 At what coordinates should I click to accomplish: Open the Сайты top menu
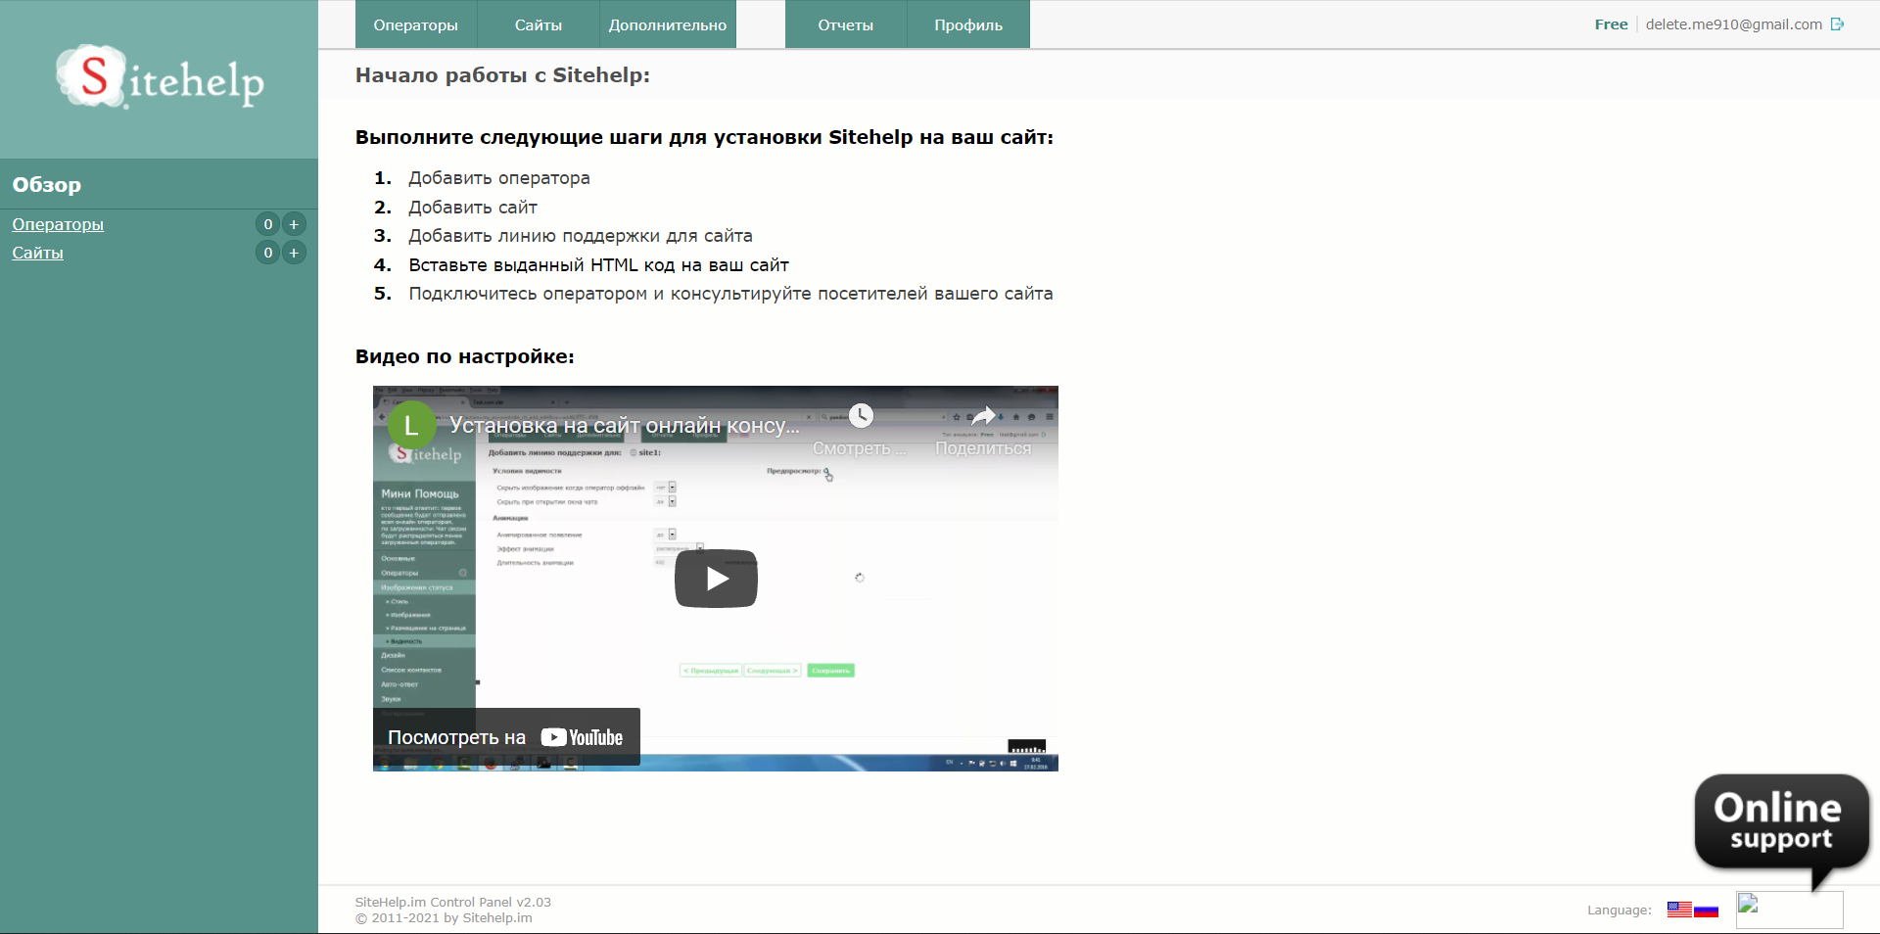pyautogui.click(x=538, y=24)
